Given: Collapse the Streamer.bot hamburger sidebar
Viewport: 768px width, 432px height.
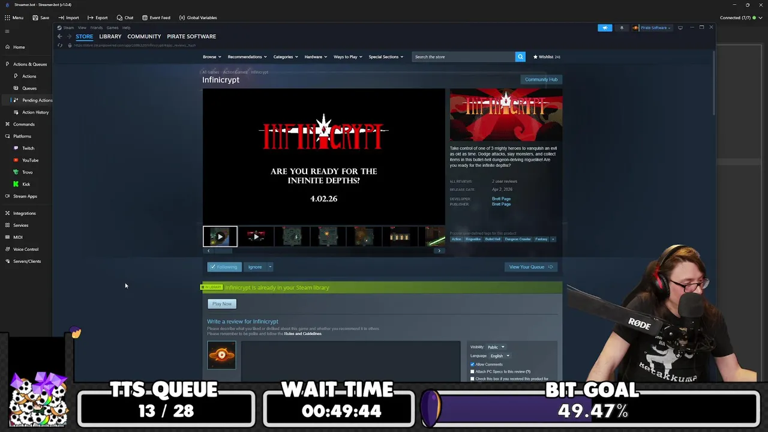Looking at the screenshot, I should [7, 31].
